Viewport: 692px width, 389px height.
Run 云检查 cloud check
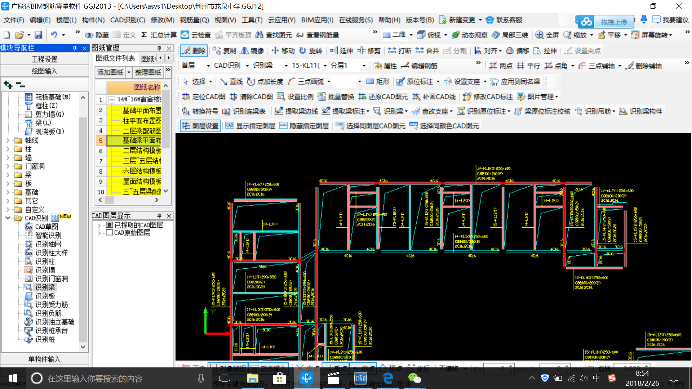click(x=196, y=35)
